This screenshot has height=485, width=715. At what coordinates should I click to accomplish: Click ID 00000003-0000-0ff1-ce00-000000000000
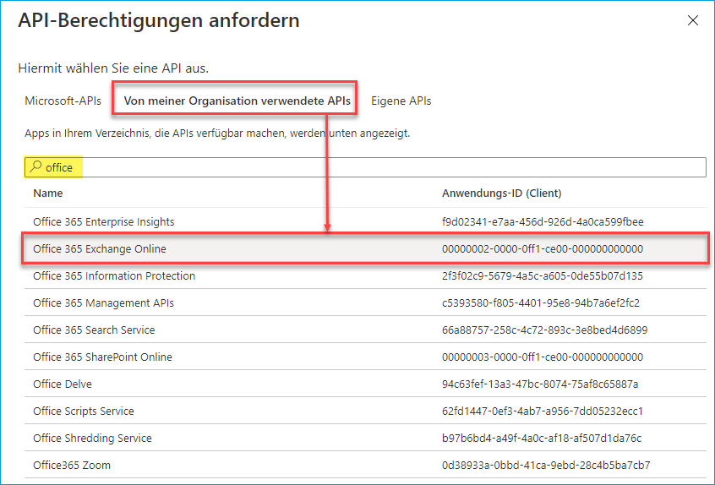click(x=543, y=357)
